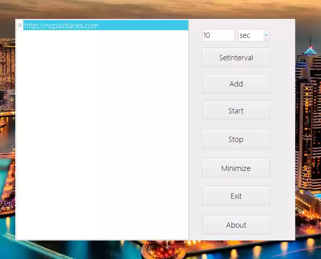The width and height of the screenshot is (321, 259).
Task: Open the sec time unit dropdown
Action: point(254,35)
